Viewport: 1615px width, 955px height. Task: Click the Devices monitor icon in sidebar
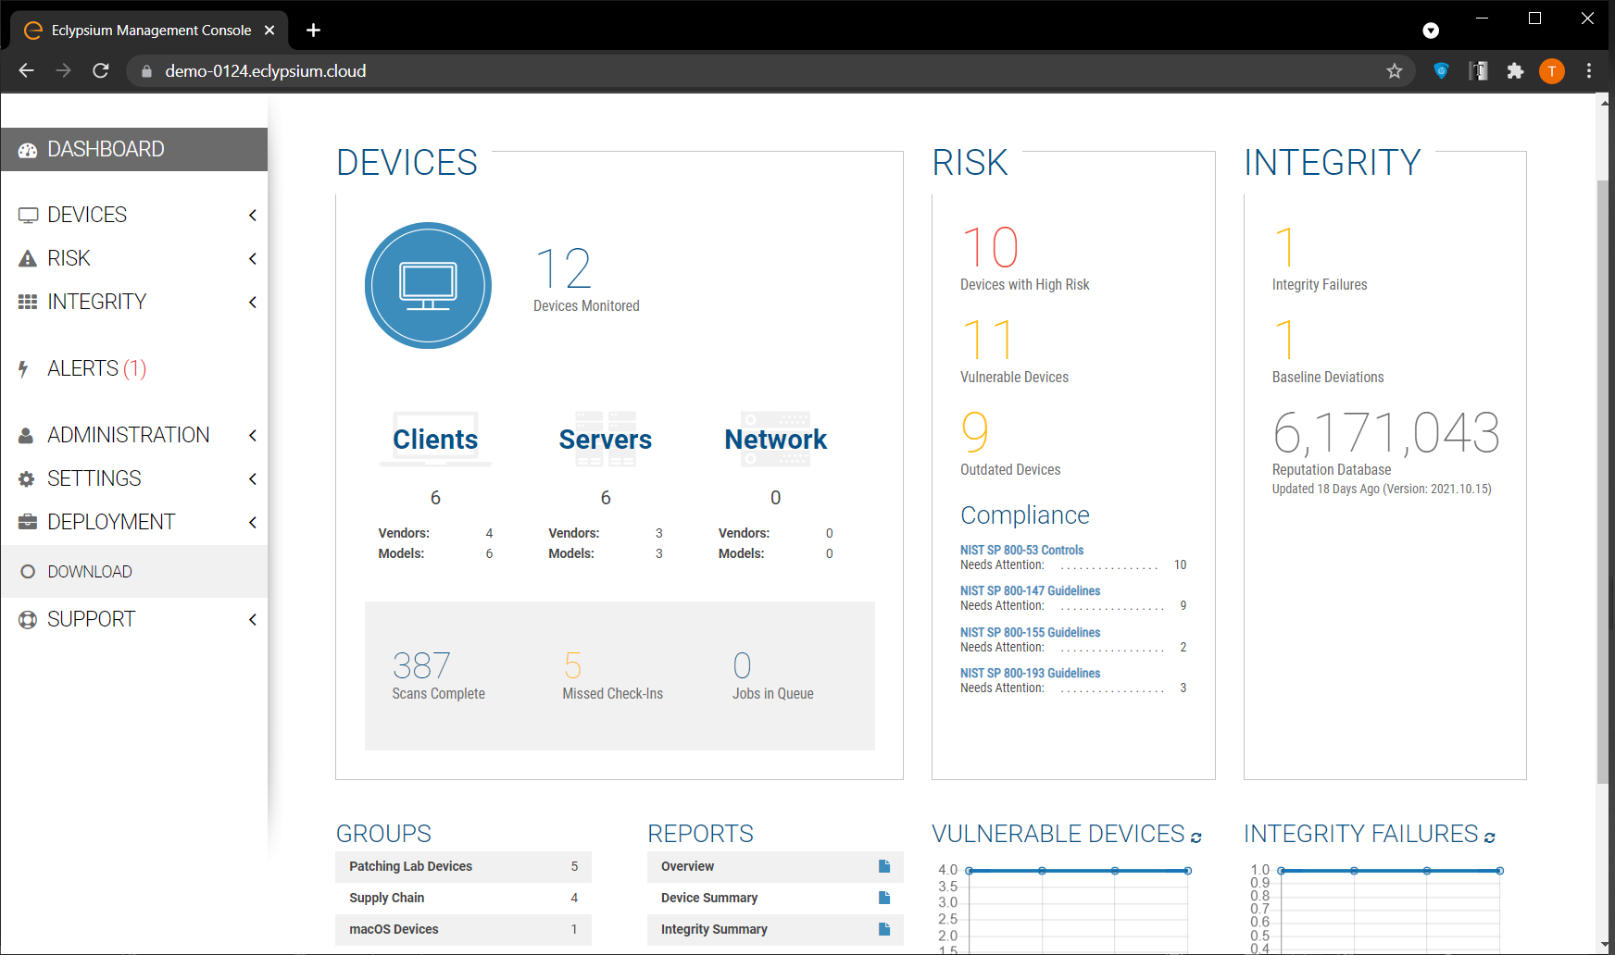pos(28,216)
